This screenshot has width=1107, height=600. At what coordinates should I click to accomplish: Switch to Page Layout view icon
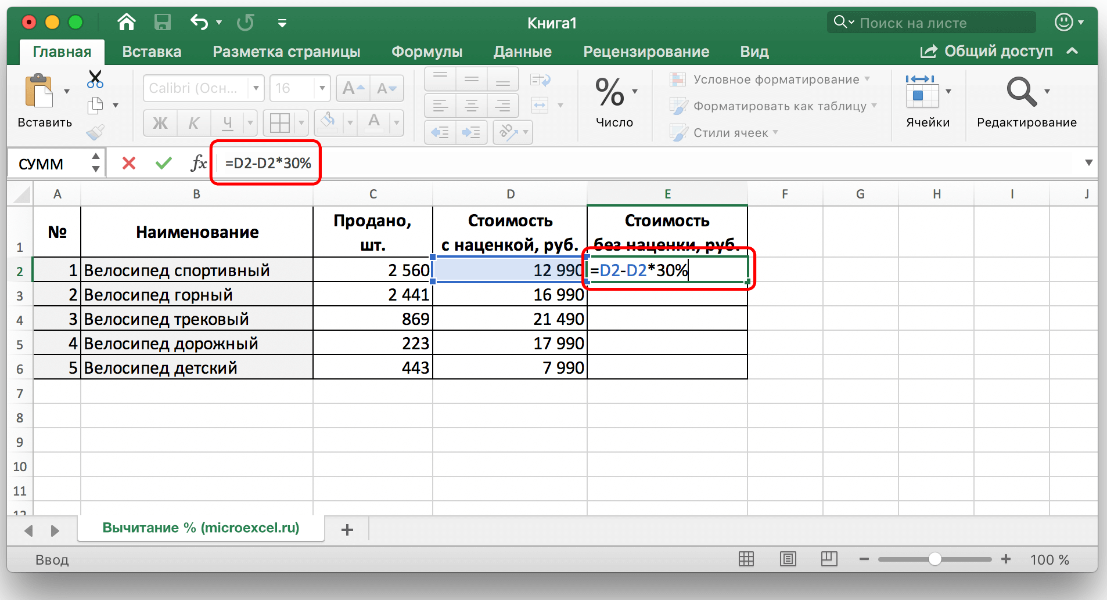788,559
